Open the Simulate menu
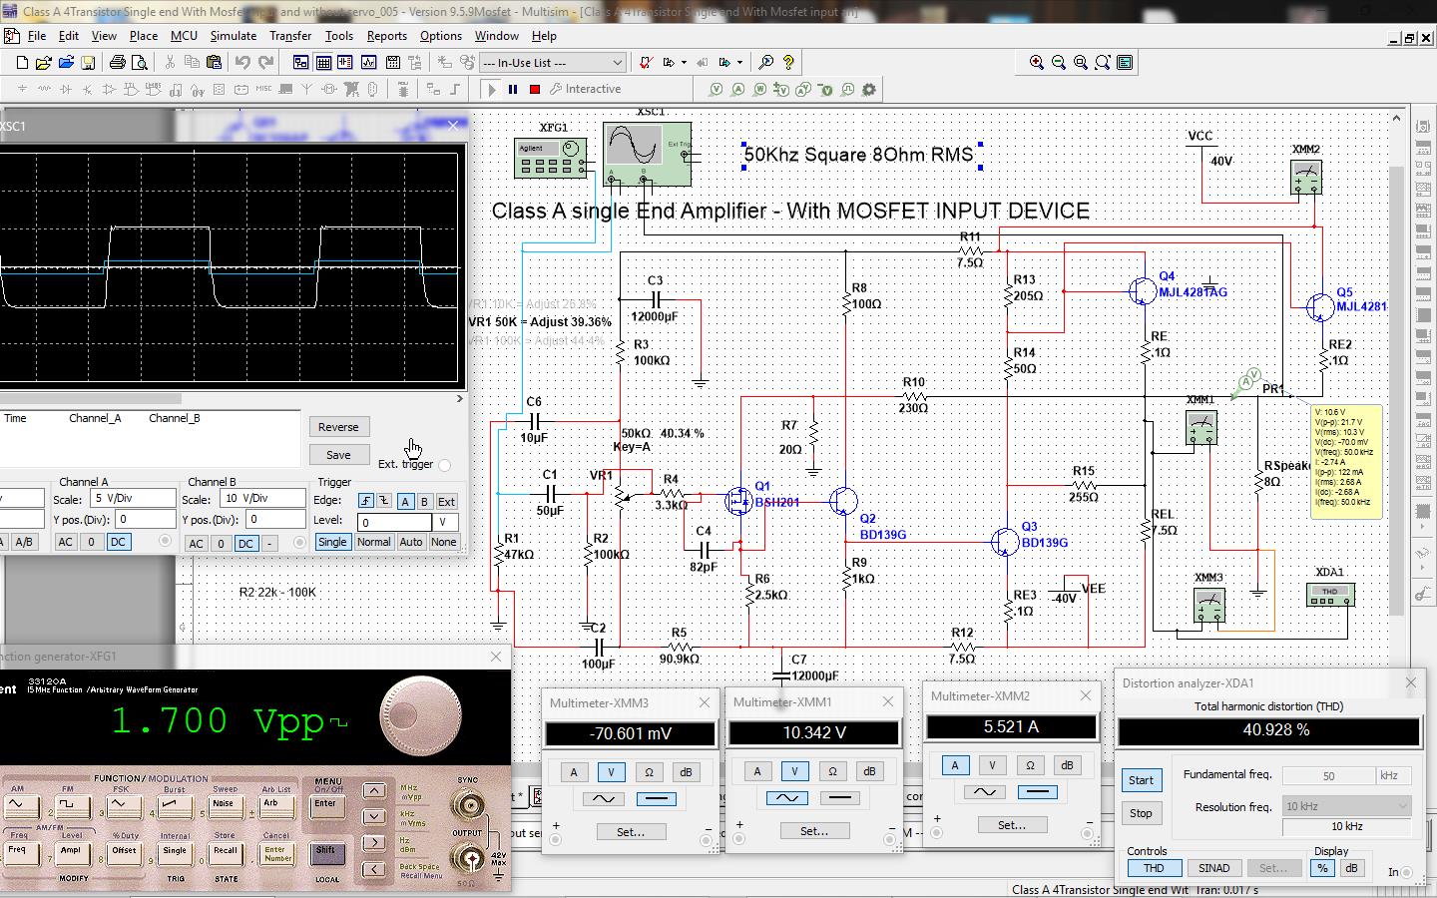The image size is (1437, 898). pos(233,35)
